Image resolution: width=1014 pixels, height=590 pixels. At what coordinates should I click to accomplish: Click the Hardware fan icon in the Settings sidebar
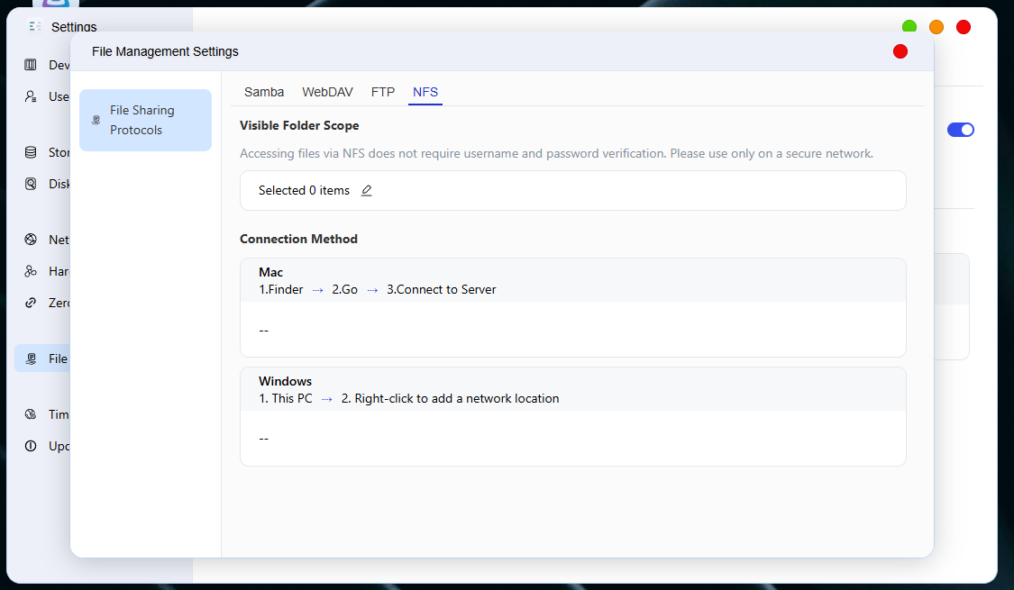click(31, 271)
